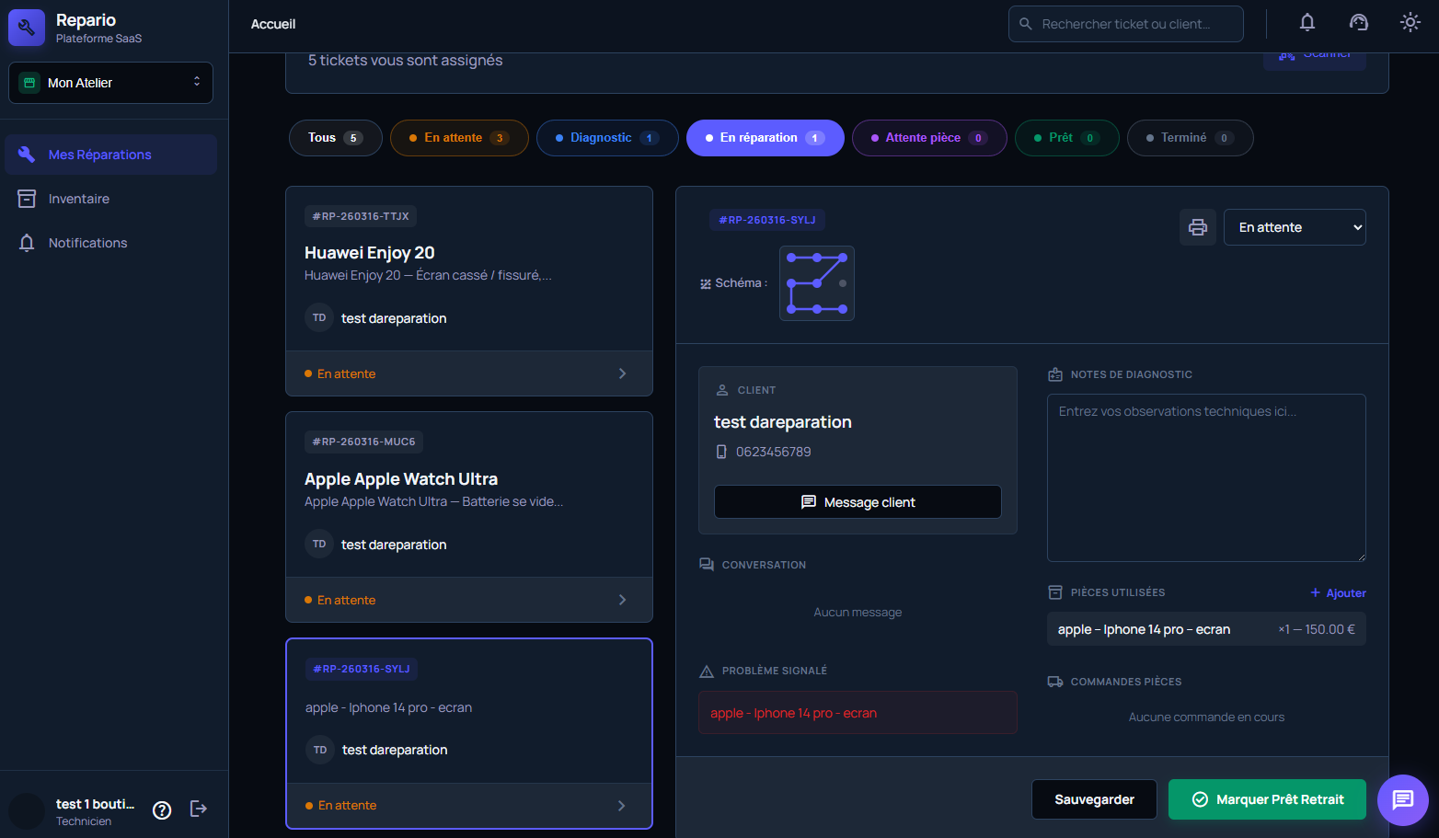Click the print ticket icon

(1197, 227)
